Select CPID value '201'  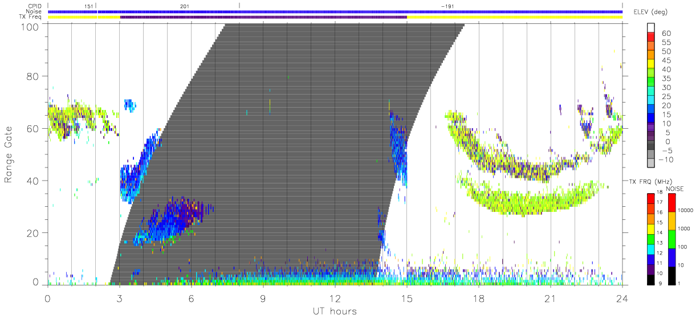[x=184, y=6]
